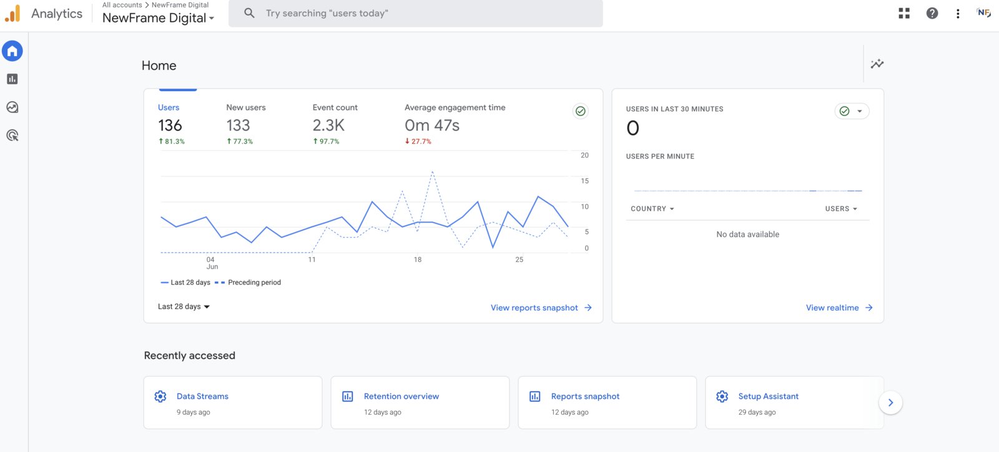Click the Event count value 2.3K
Viewport: 999px width, 452px height.
328,125
